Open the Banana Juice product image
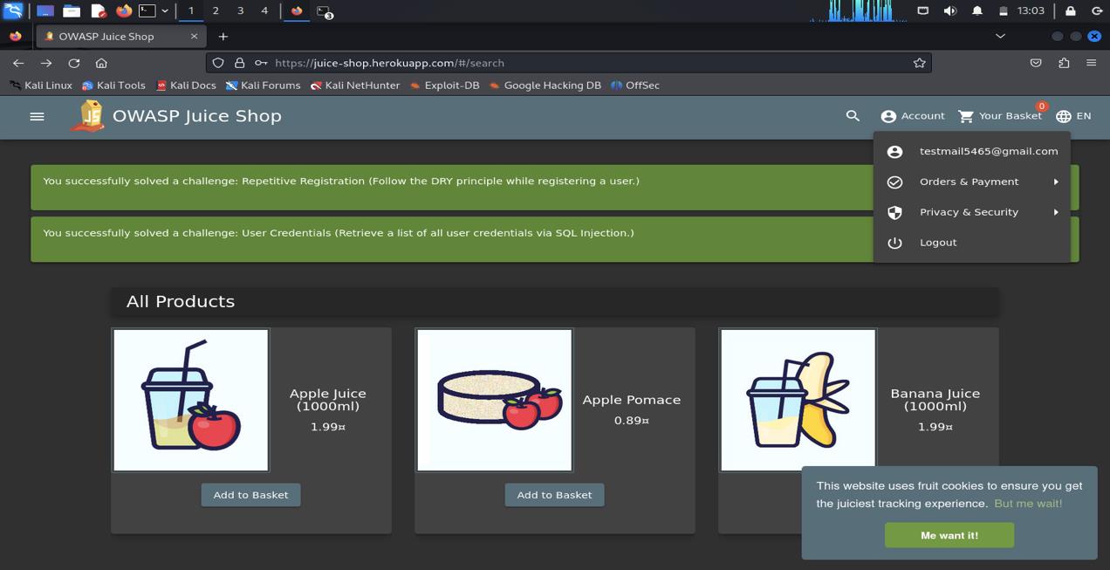The width and height of the screenshot is (1110, 570). pos(798,400)
